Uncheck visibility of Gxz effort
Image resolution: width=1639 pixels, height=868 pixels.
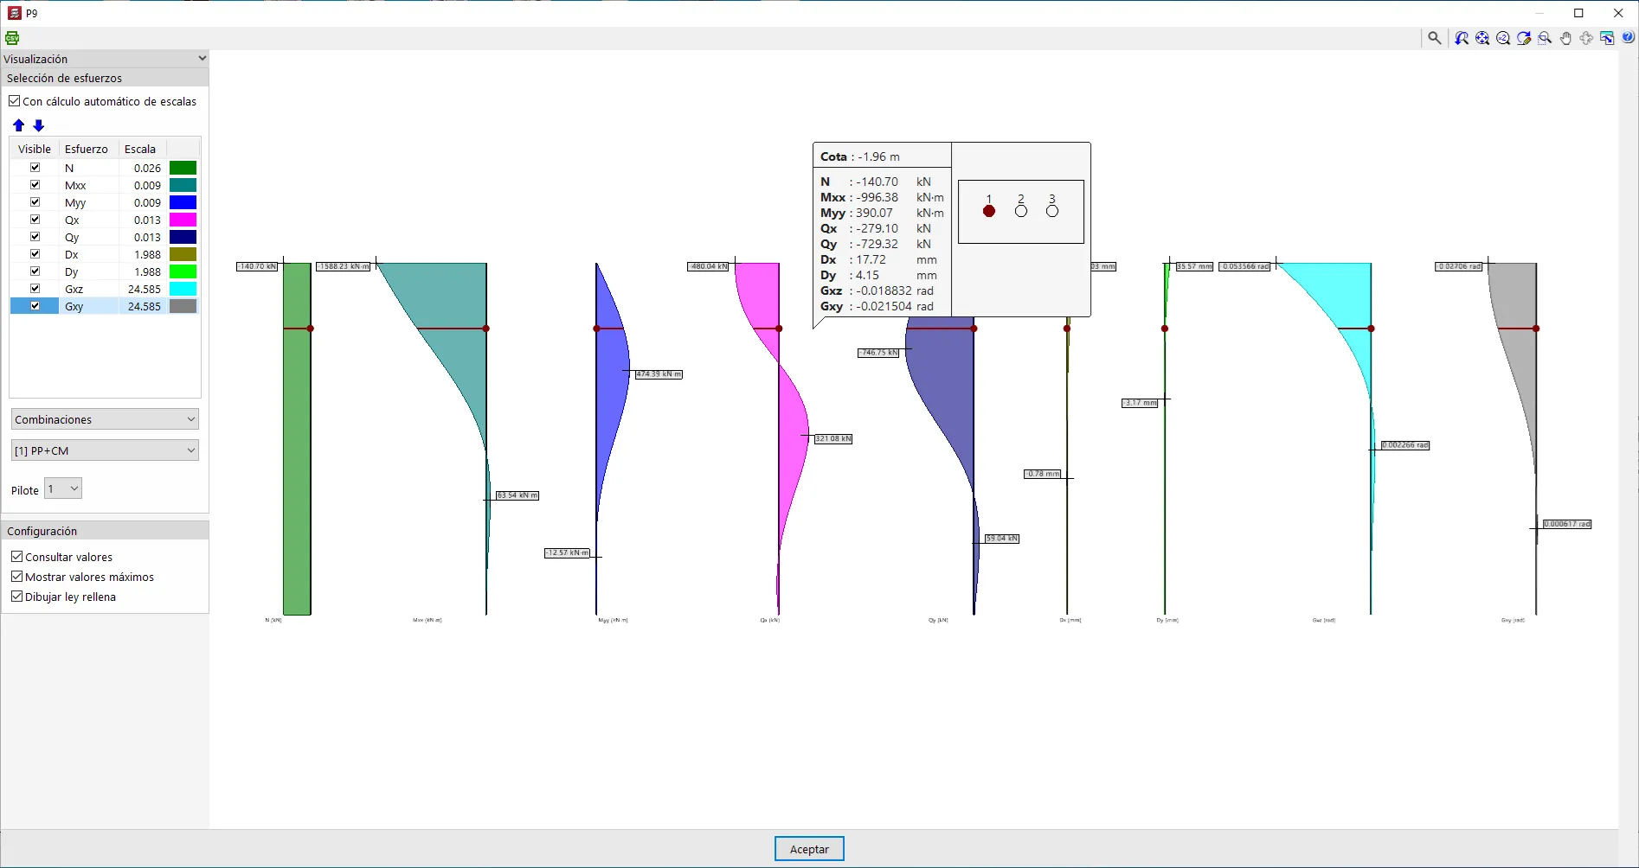point(35,289)
